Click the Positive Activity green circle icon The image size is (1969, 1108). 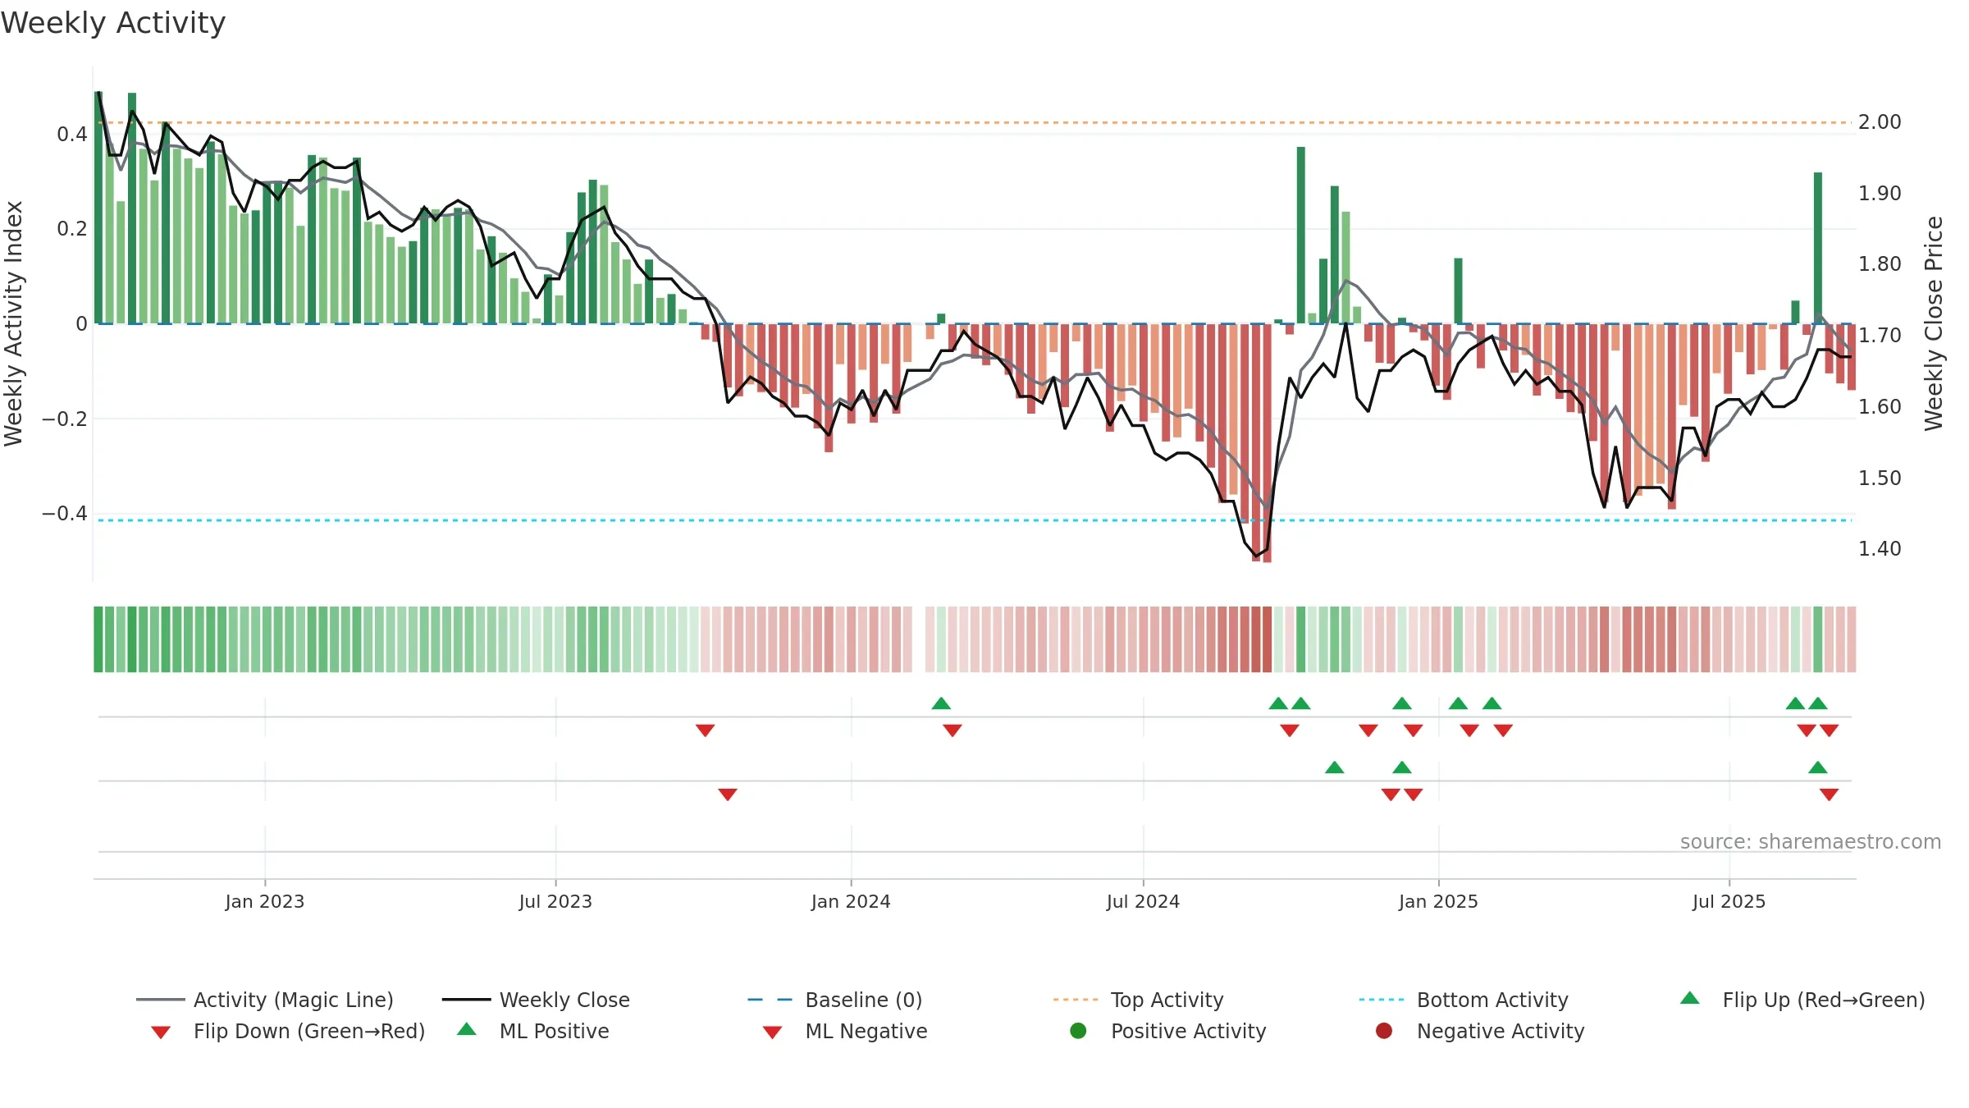pyautogui.click(x=1079, y=1030)
